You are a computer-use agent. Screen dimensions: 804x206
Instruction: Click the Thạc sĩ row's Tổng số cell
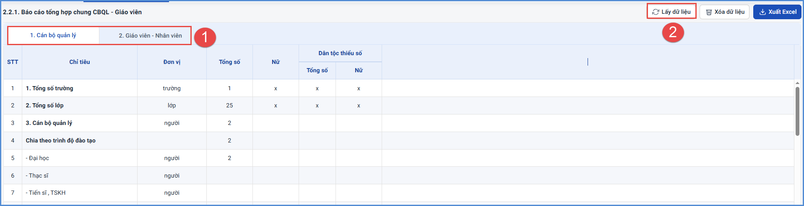(229, 176)
